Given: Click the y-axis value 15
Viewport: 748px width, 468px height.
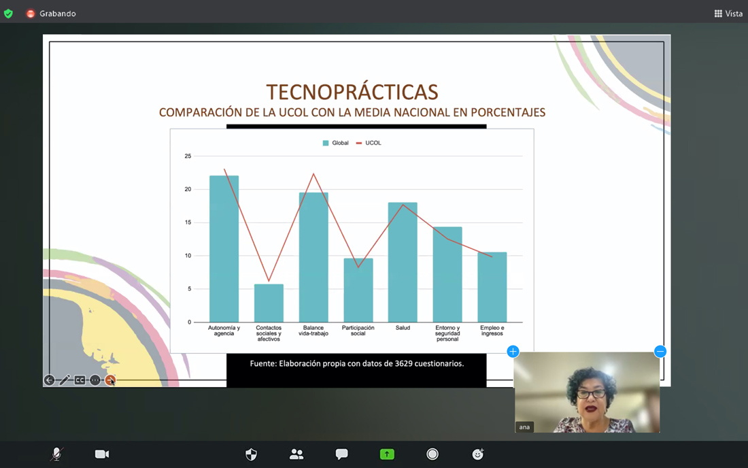Looking at the screenshot, I should (x=188, y=222).
